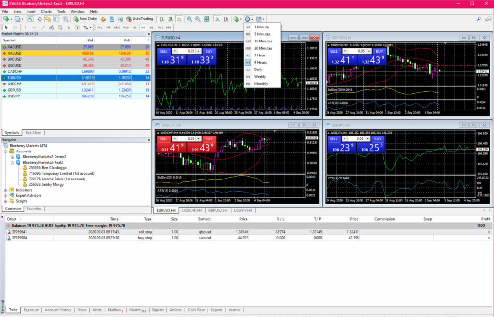The width and height of the screenshot is (494, 317).
Task: Select the candlestick chart type icon
Action: click(x=170, y=19)
